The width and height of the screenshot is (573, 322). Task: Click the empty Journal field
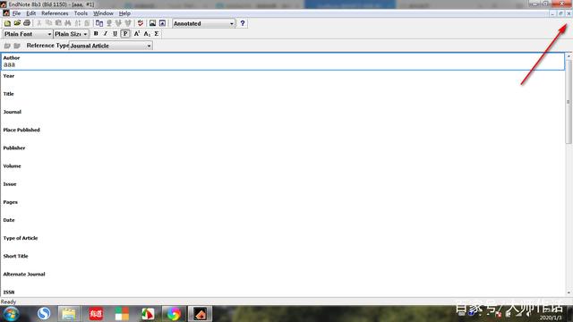[283, 115]
